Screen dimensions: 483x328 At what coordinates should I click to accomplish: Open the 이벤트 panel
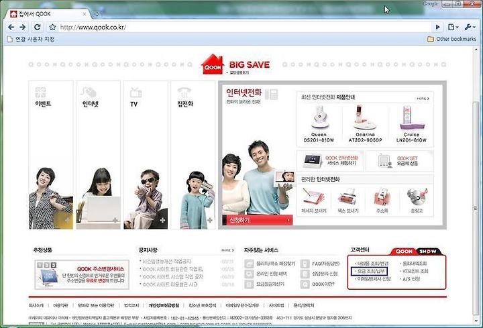pyautogui.click(x=51, y=155)
